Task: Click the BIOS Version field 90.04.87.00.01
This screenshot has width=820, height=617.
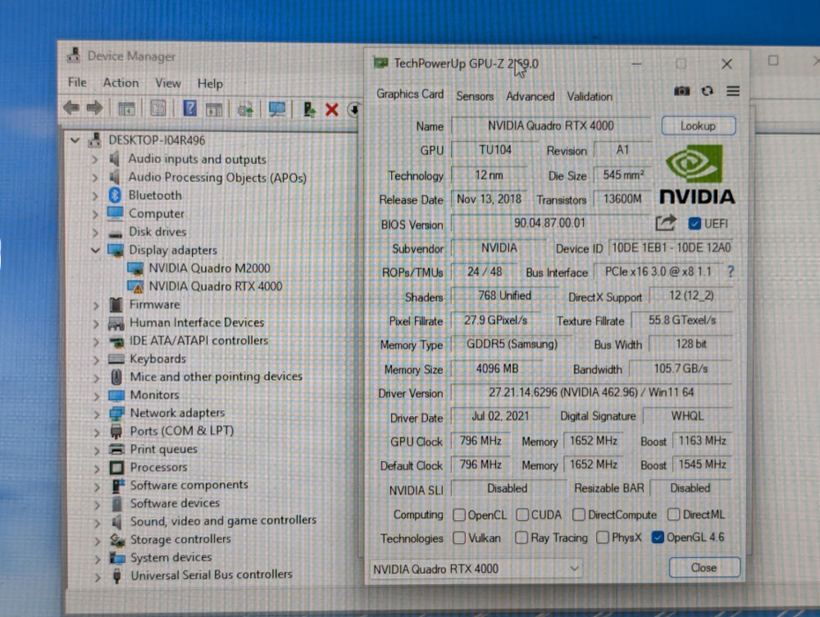Action: click(x=550, y=224)
